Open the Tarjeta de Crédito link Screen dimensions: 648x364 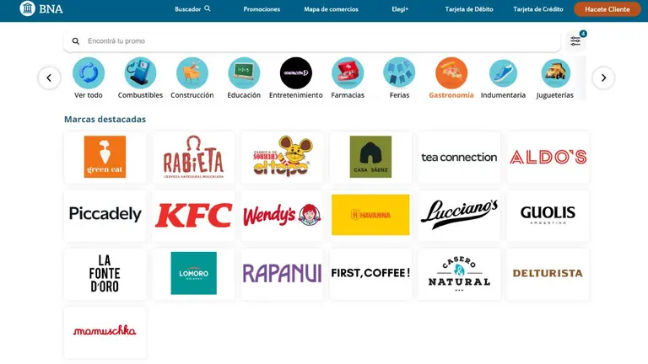click(x=538, y=9)
